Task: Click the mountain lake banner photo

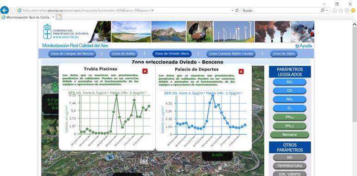Action: pos(168,31)
